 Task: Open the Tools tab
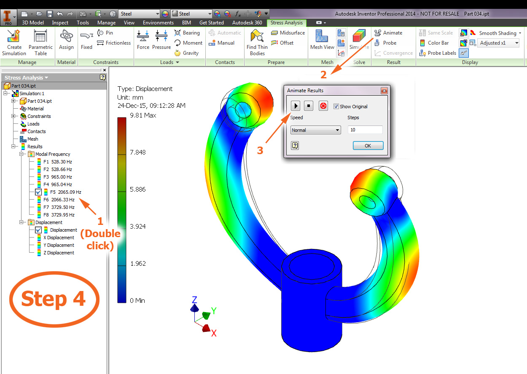click(83, 23)
